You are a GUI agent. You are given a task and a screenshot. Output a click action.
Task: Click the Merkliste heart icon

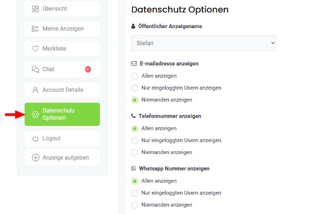pos(36,48)
